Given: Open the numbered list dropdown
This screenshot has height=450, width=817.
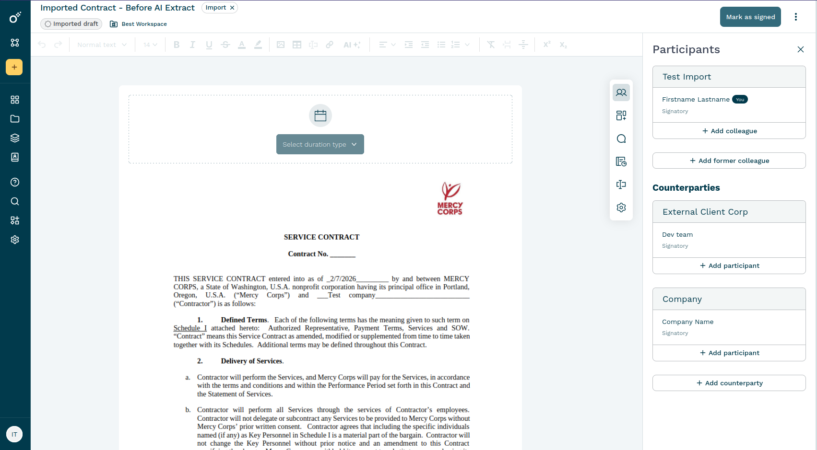Looking at the screenshot, I should click(461, 45).
